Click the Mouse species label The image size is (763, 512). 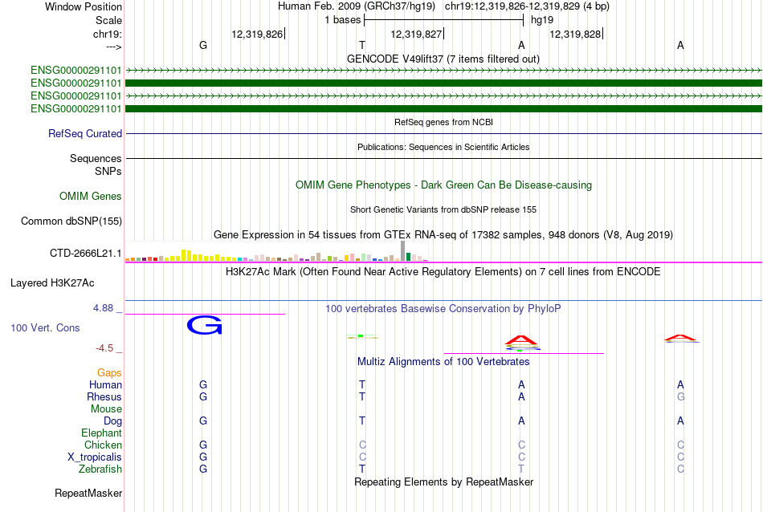click(x=106, y=409)
